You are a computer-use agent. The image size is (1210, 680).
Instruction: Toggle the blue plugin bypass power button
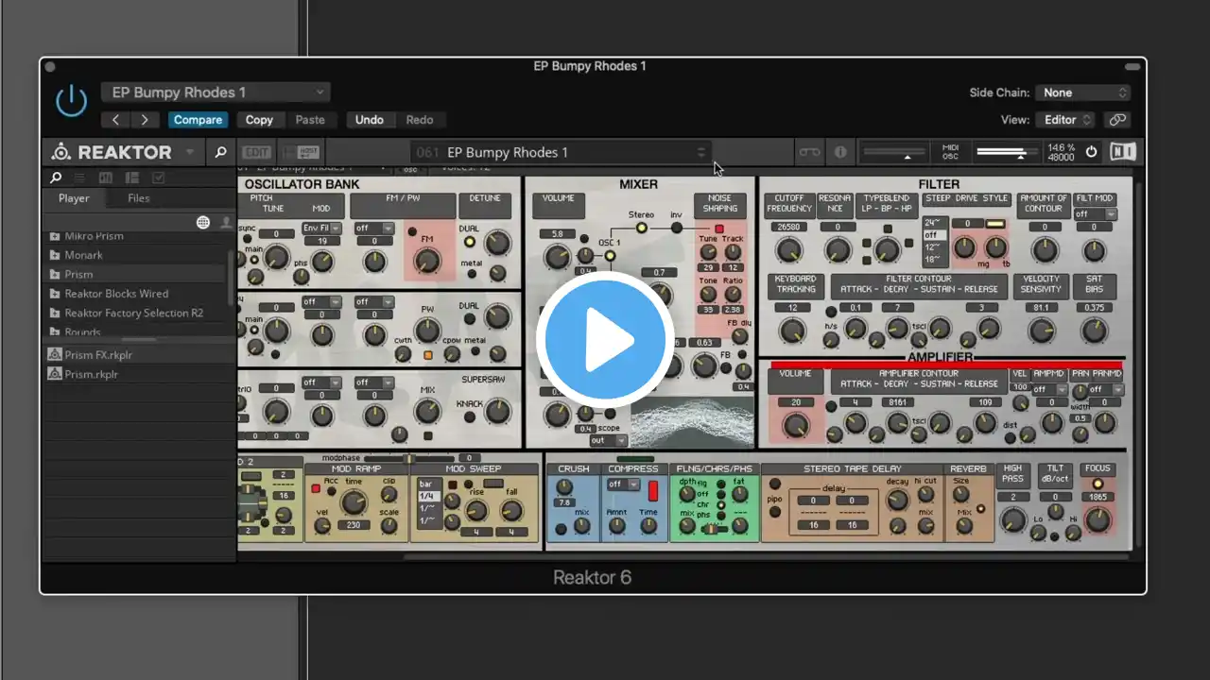tap(71, 100)
